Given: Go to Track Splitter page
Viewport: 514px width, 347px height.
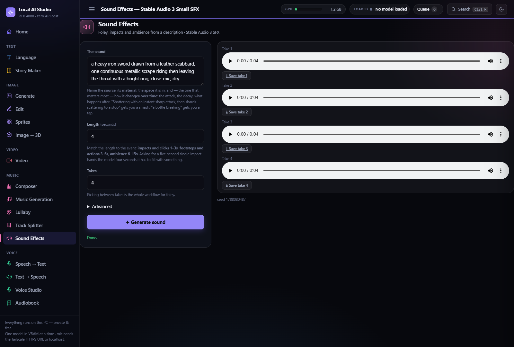Looking at the screenshot, I should (x=40, y=225).
